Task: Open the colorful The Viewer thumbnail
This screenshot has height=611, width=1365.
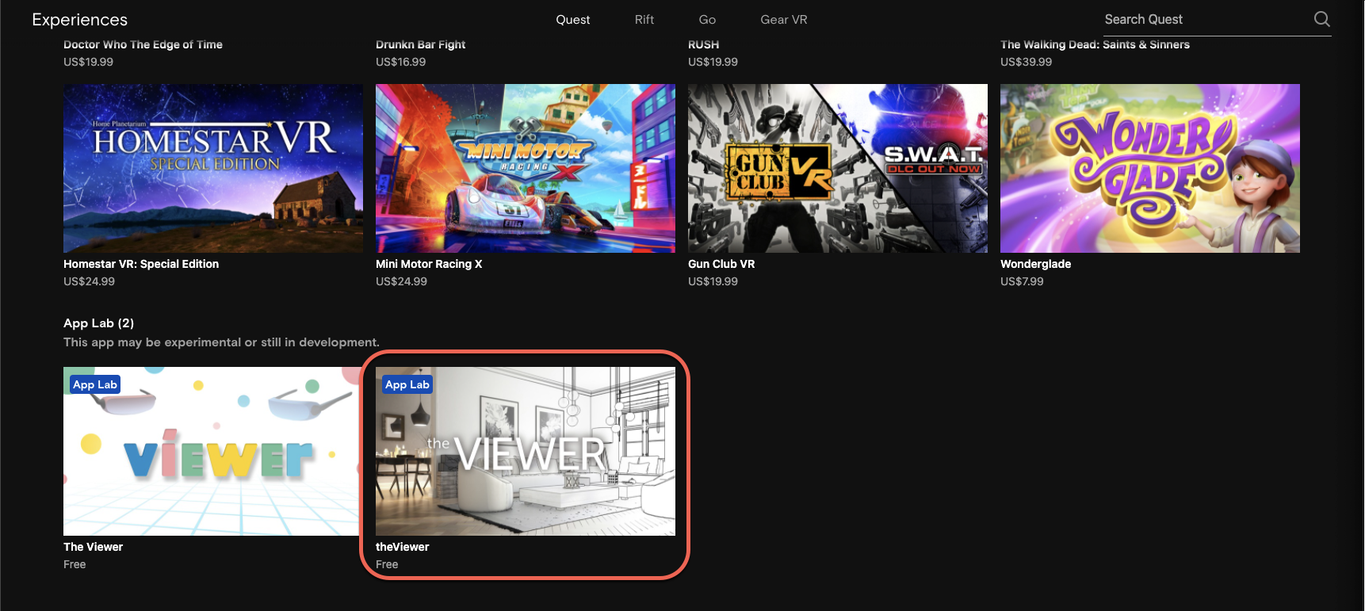Action: [212, 451]
